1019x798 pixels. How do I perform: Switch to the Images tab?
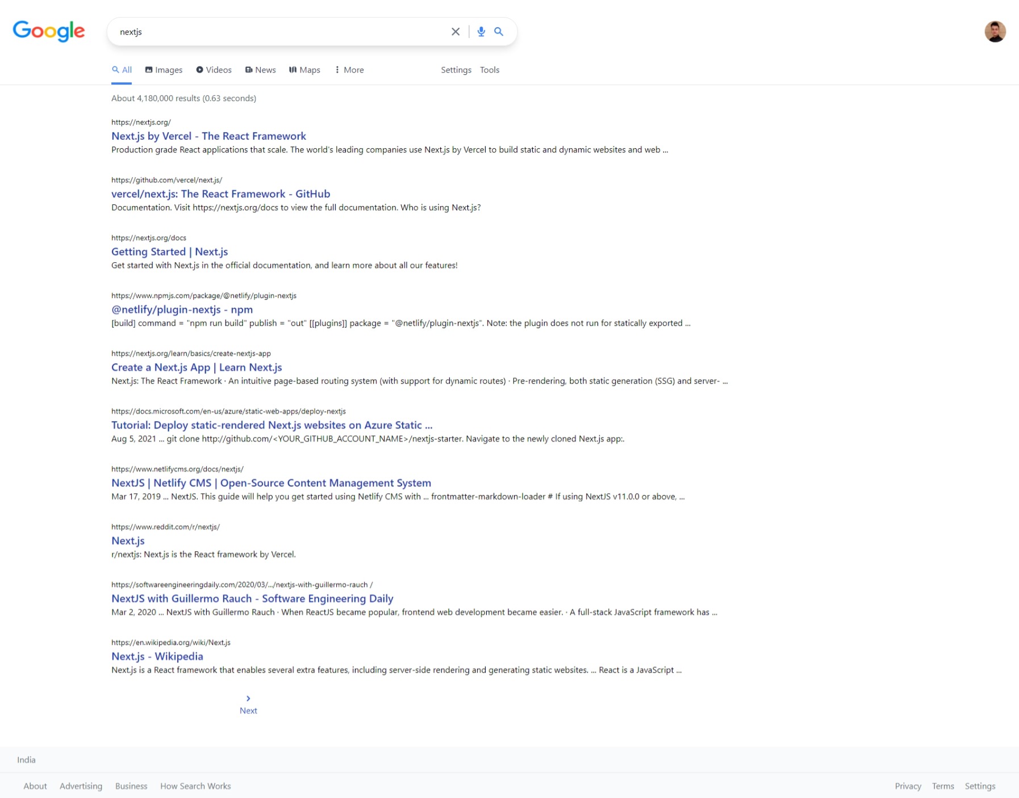164,70
